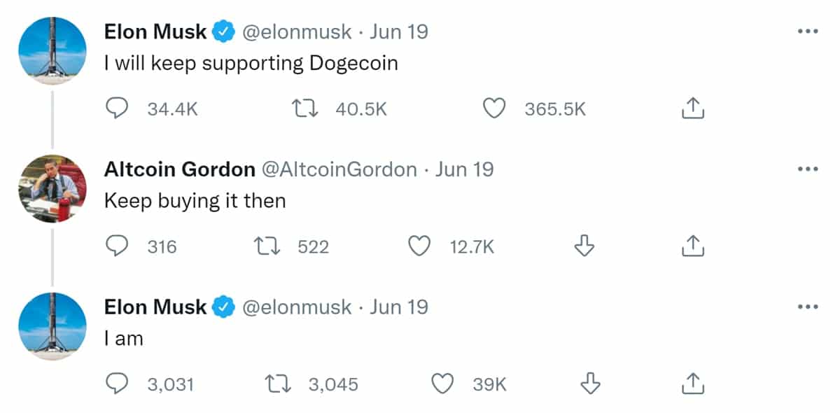Click Elon Musk's avatar on the first tweet

(x=52, y=51)
